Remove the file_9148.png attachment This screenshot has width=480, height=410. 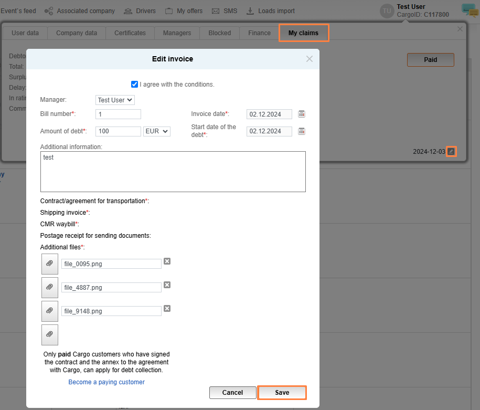[167, 309]
